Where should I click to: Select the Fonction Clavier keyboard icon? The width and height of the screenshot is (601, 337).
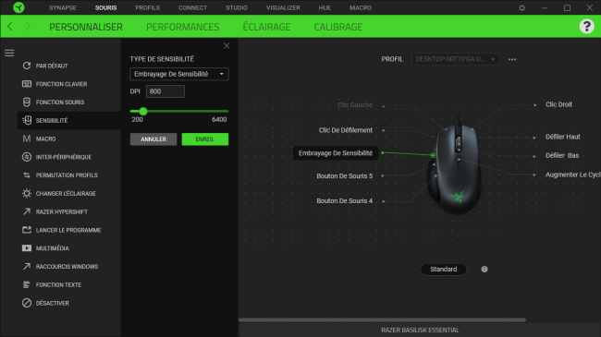[x=27, y=84]
